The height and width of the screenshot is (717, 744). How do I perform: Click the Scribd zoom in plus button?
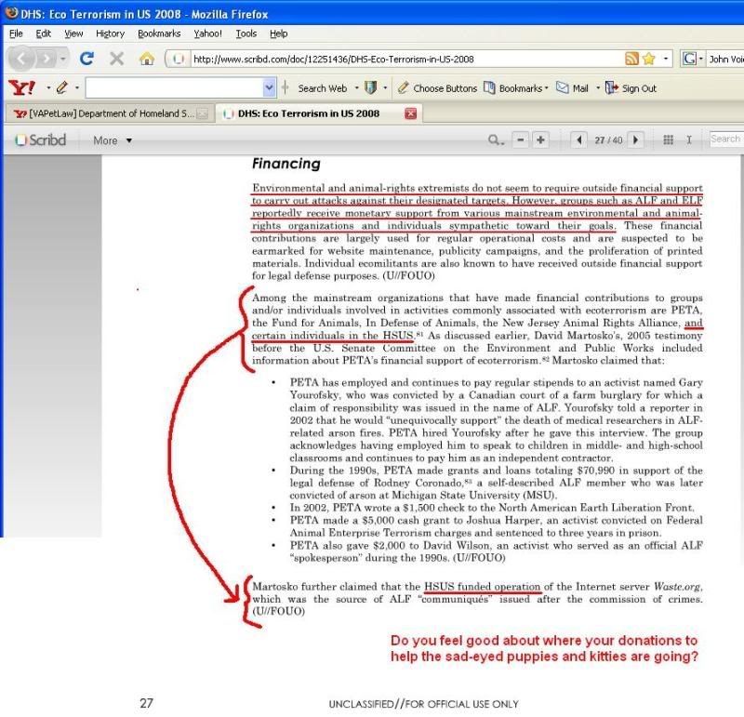point(540,140)
